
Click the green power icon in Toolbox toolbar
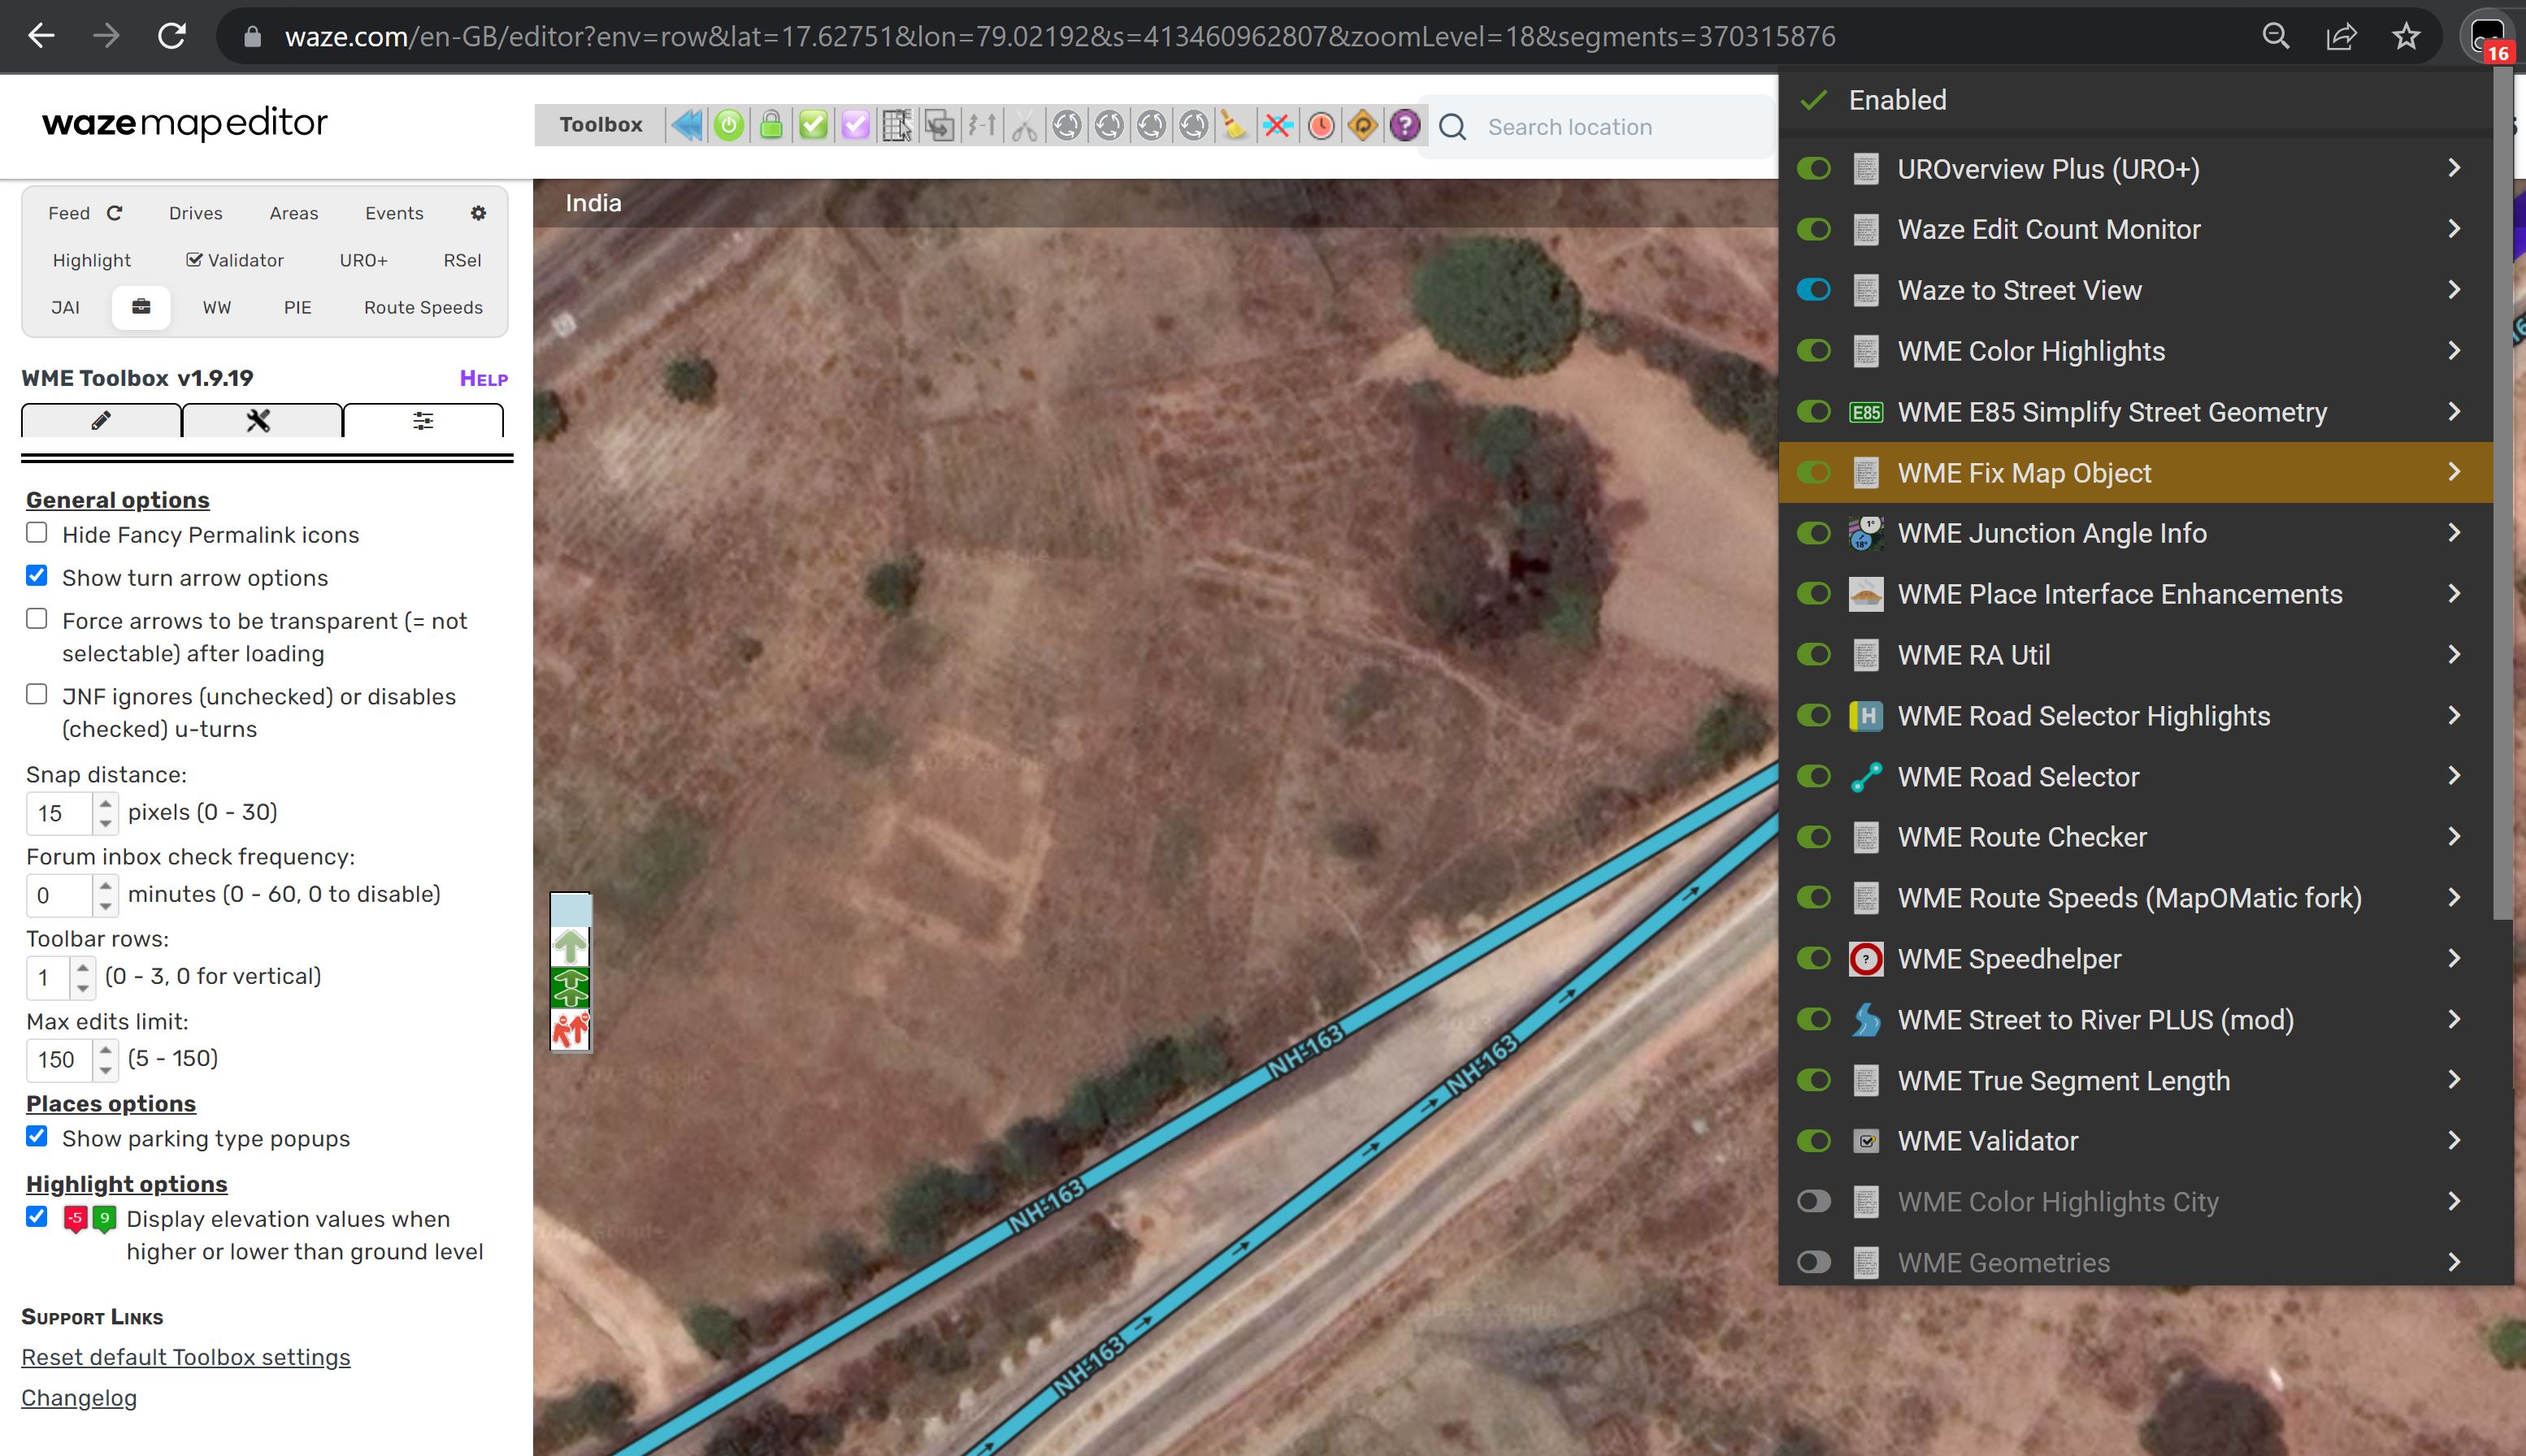pos(729,125)
